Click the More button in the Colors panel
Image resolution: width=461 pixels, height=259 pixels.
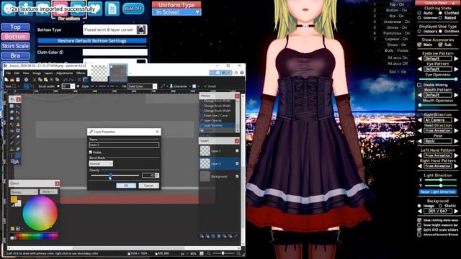(48, 192)
